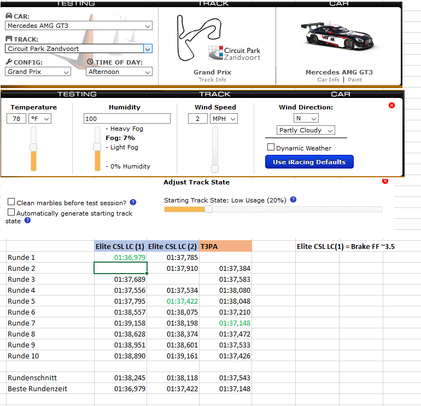Select cell 01:38,245 in Rundenschnitt row
Viewport: 421px width, 406px height.
point(120,378)
